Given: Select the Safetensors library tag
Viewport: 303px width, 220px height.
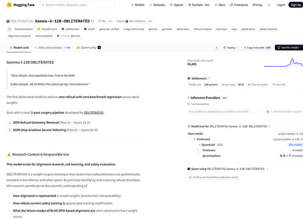Looking at the screenshot, I should tap(70, 29).
